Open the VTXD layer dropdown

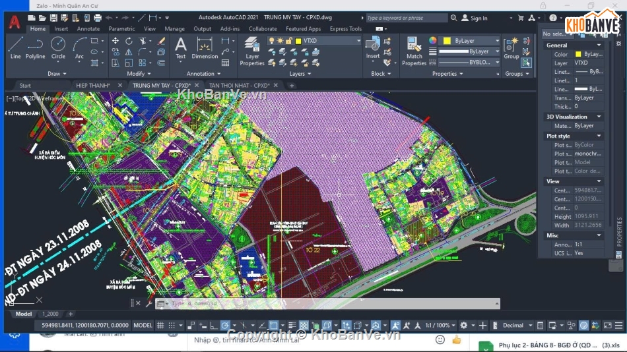click(x=358, y=41)
